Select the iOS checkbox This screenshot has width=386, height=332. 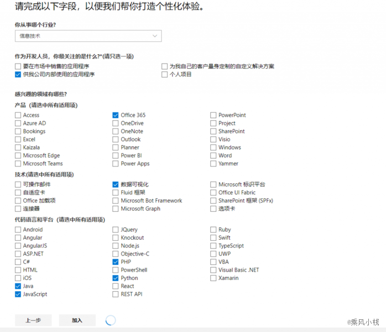coord(18,278)
